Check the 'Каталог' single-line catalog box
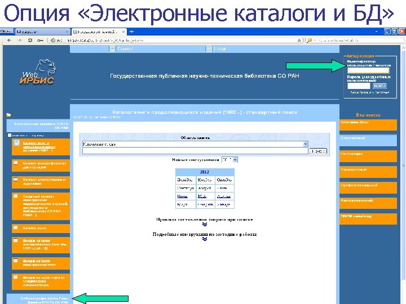 coord(16,227)
